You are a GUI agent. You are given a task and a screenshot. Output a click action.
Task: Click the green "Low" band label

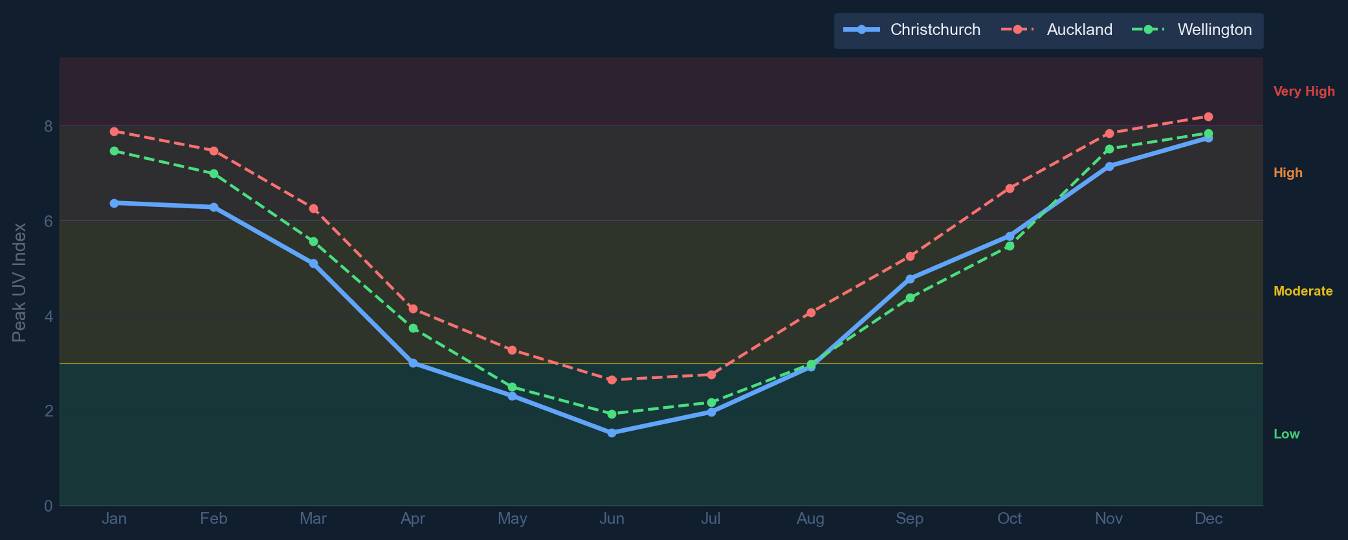point(1287,434)
